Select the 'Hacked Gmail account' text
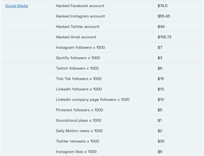This screenshot has width=204, height=156. [76, 37]
